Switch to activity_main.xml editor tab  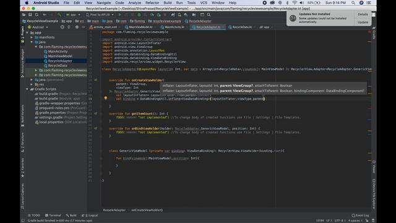tap(103, 27)
